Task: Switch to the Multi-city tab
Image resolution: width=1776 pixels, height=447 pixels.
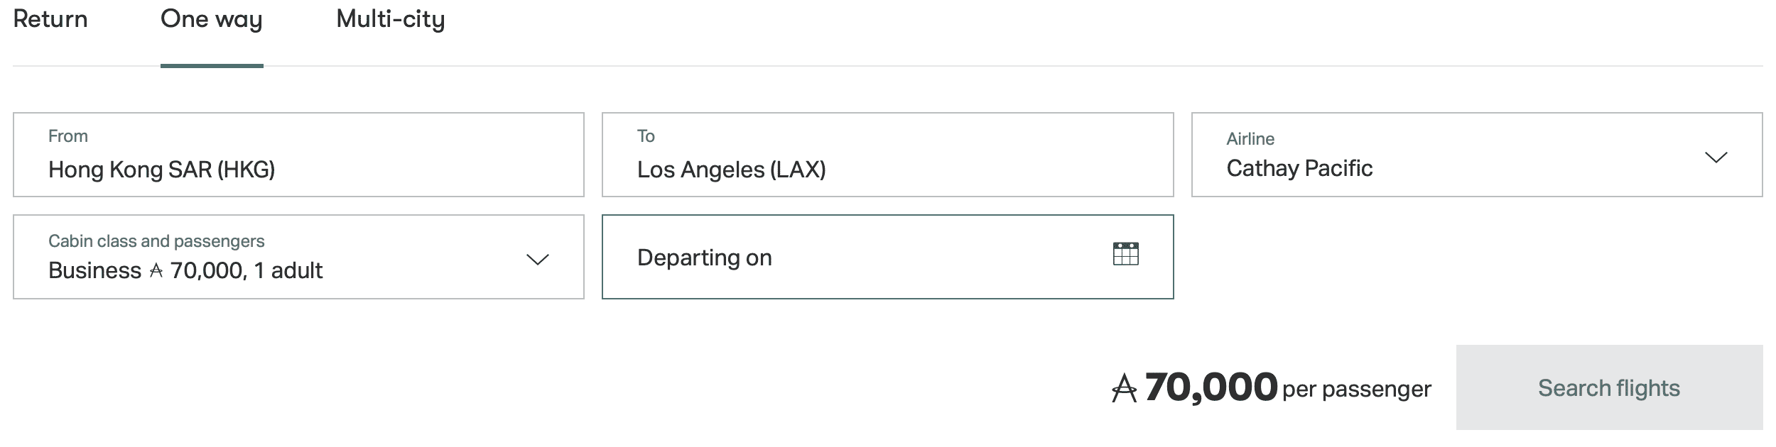Action: [390, 19]
